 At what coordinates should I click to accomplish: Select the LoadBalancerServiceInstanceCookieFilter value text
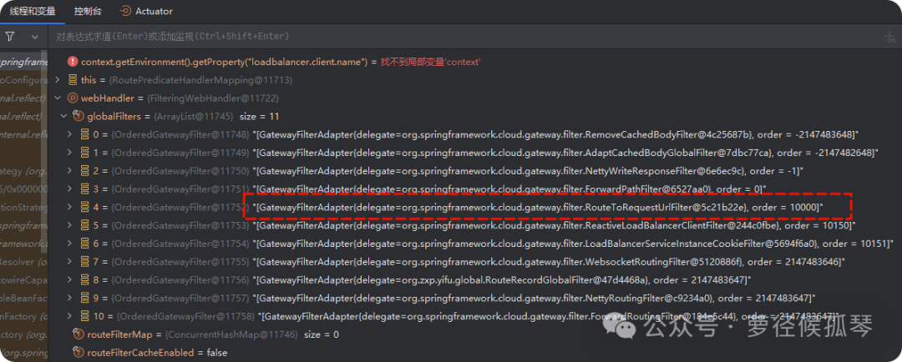(x=572, y=244)
